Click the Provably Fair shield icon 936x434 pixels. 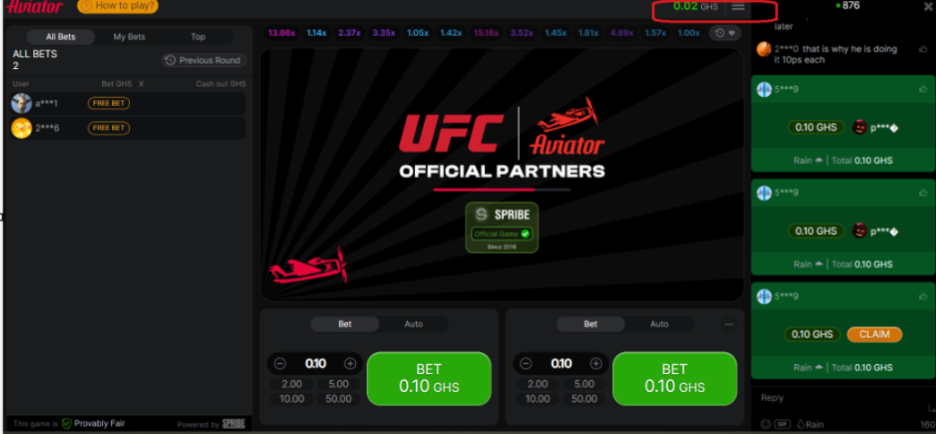click(66, 423)
